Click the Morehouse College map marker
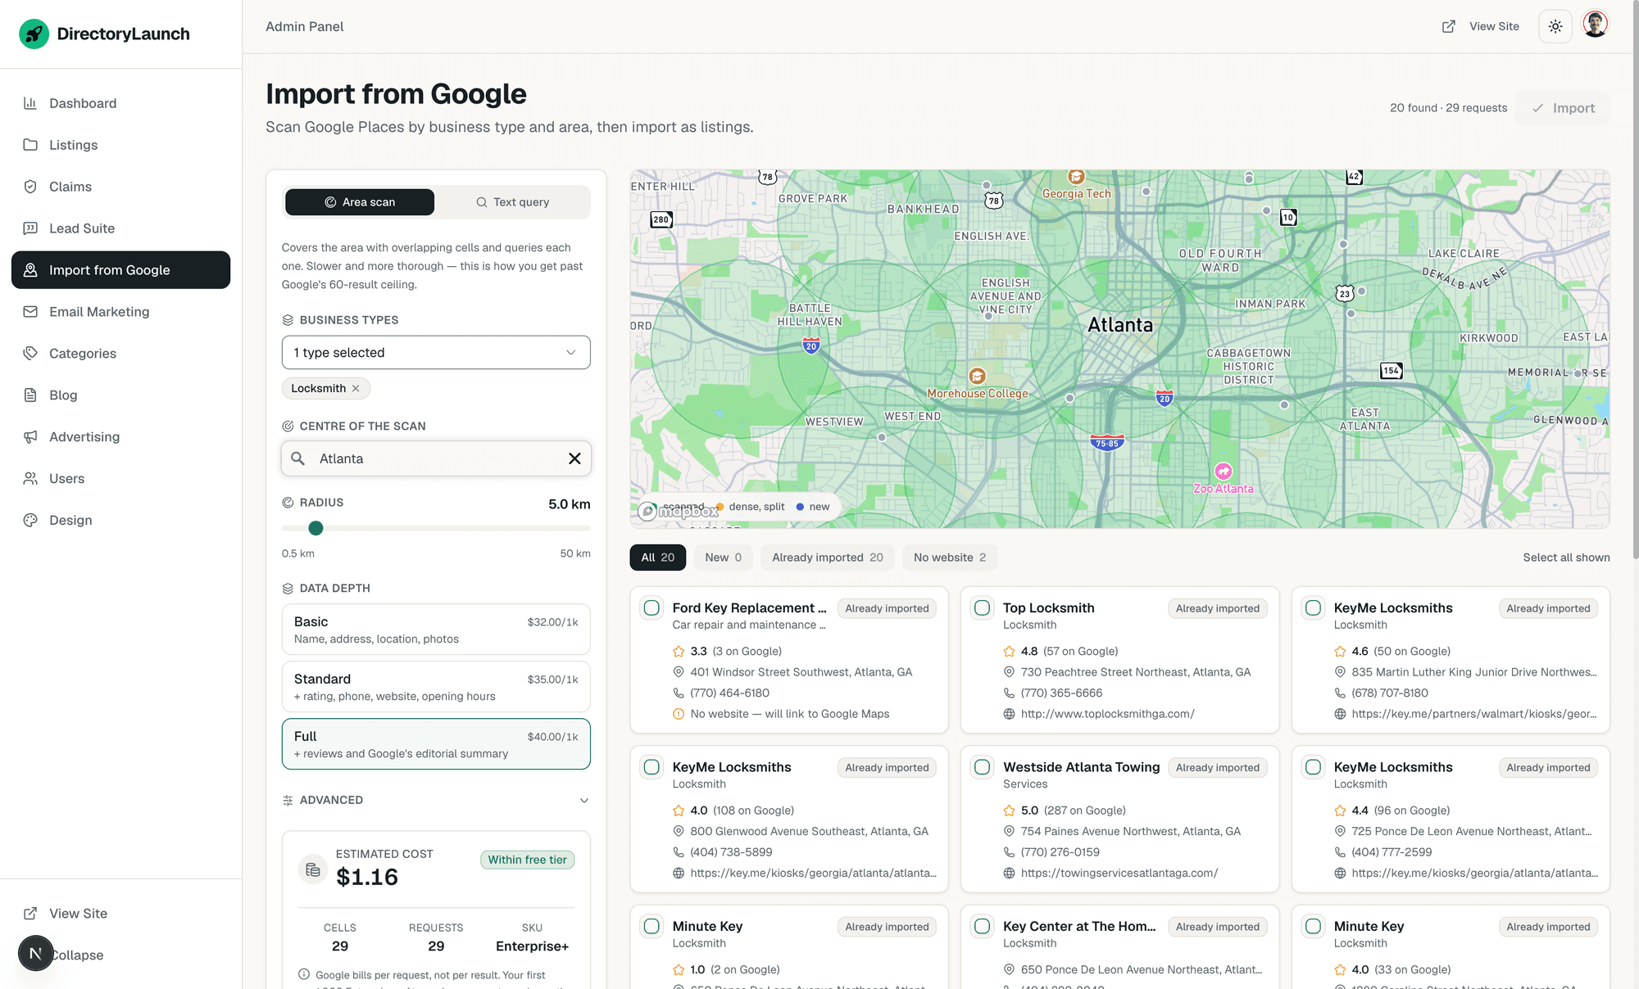1639x989 pixels. pos(977,376)
